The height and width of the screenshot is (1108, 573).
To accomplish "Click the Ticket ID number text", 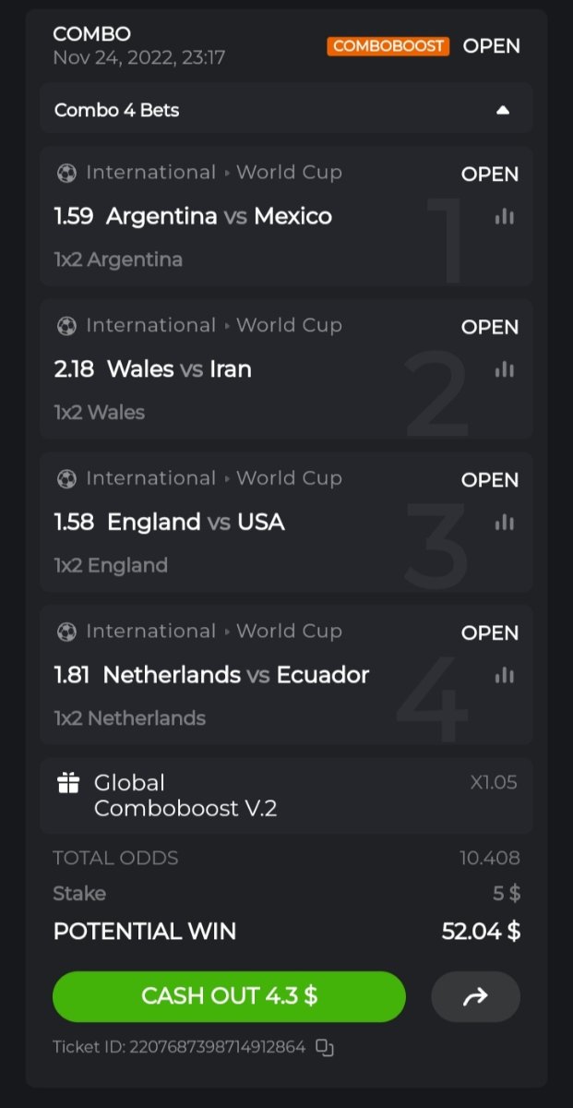I will pos(218,1047).
